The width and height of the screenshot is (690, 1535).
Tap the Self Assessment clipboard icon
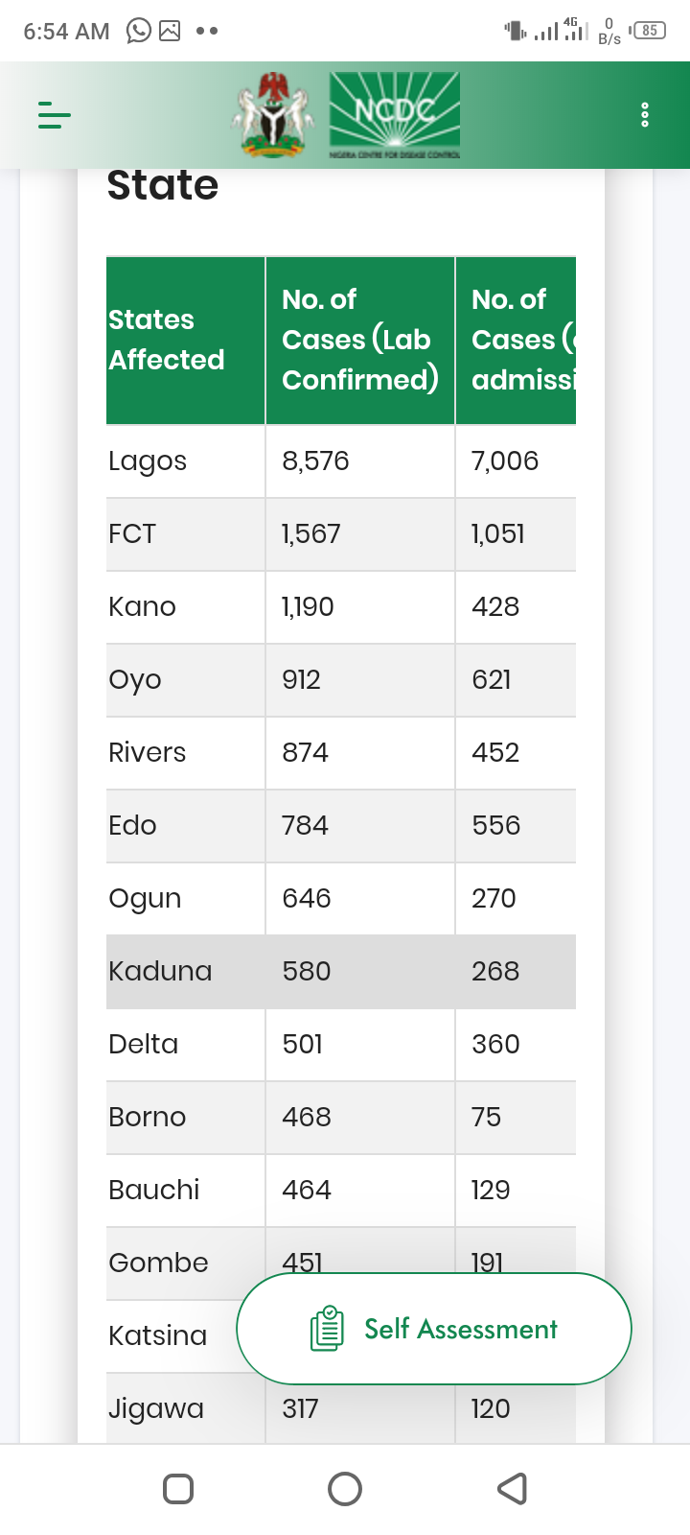tap(327, 1329)
